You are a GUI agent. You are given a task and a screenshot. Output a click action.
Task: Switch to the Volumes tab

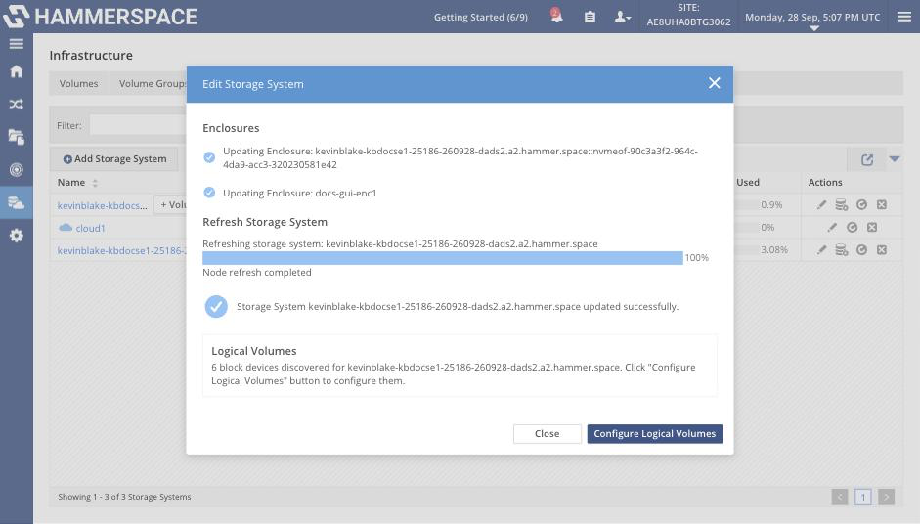pos(78,83)
